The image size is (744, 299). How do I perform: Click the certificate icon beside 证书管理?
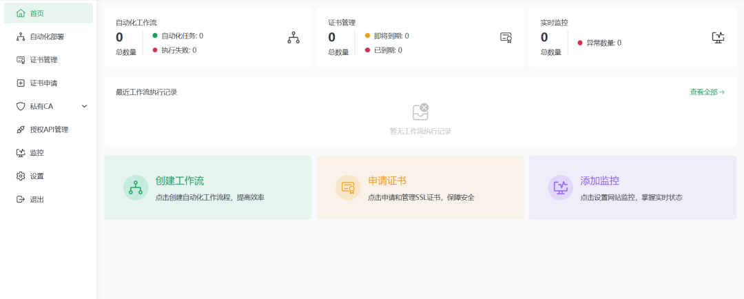pyautogui.click(x=21, y=60)
